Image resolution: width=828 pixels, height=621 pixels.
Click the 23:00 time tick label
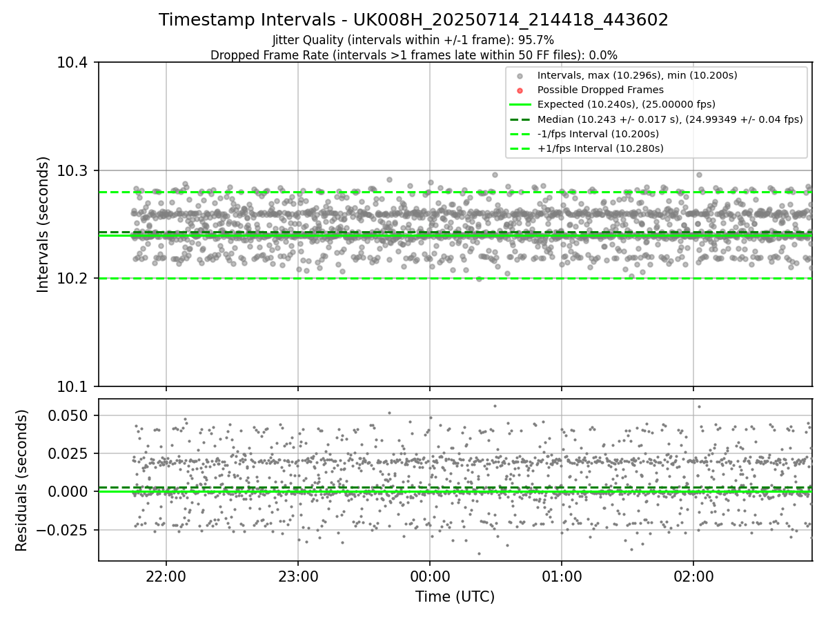pos(297,576)
